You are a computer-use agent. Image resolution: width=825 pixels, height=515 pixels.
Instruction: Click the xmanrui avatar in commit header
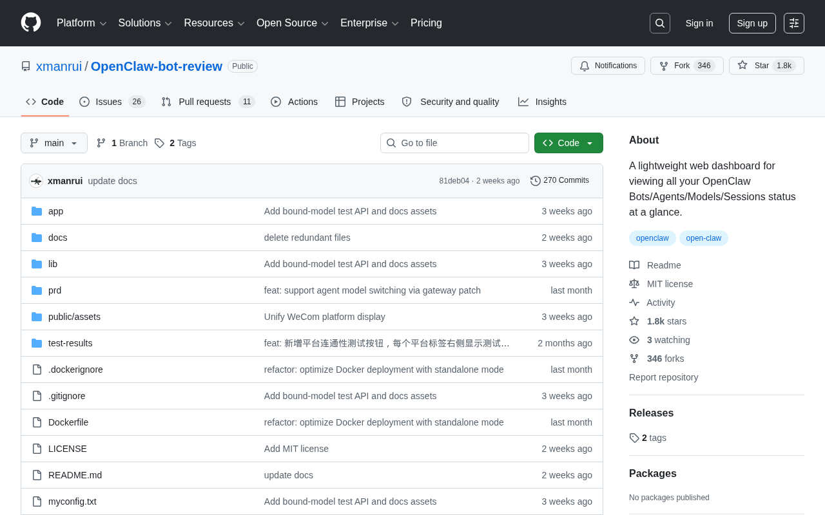point(36,181)
